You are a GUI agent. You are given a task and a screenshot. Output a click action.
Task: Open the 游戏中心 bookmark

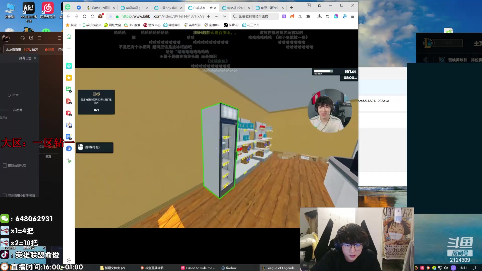(152, 25)
